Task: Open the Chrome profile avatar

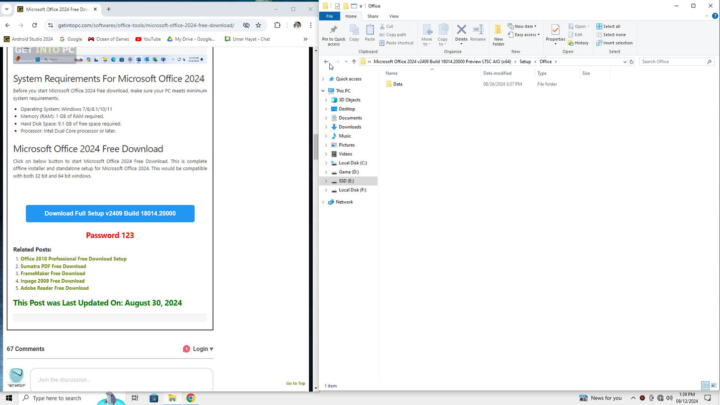Action: (297, 25)
